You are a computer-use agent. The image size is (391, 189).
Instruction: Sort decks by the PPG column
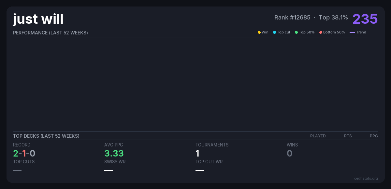pos(374,136)
